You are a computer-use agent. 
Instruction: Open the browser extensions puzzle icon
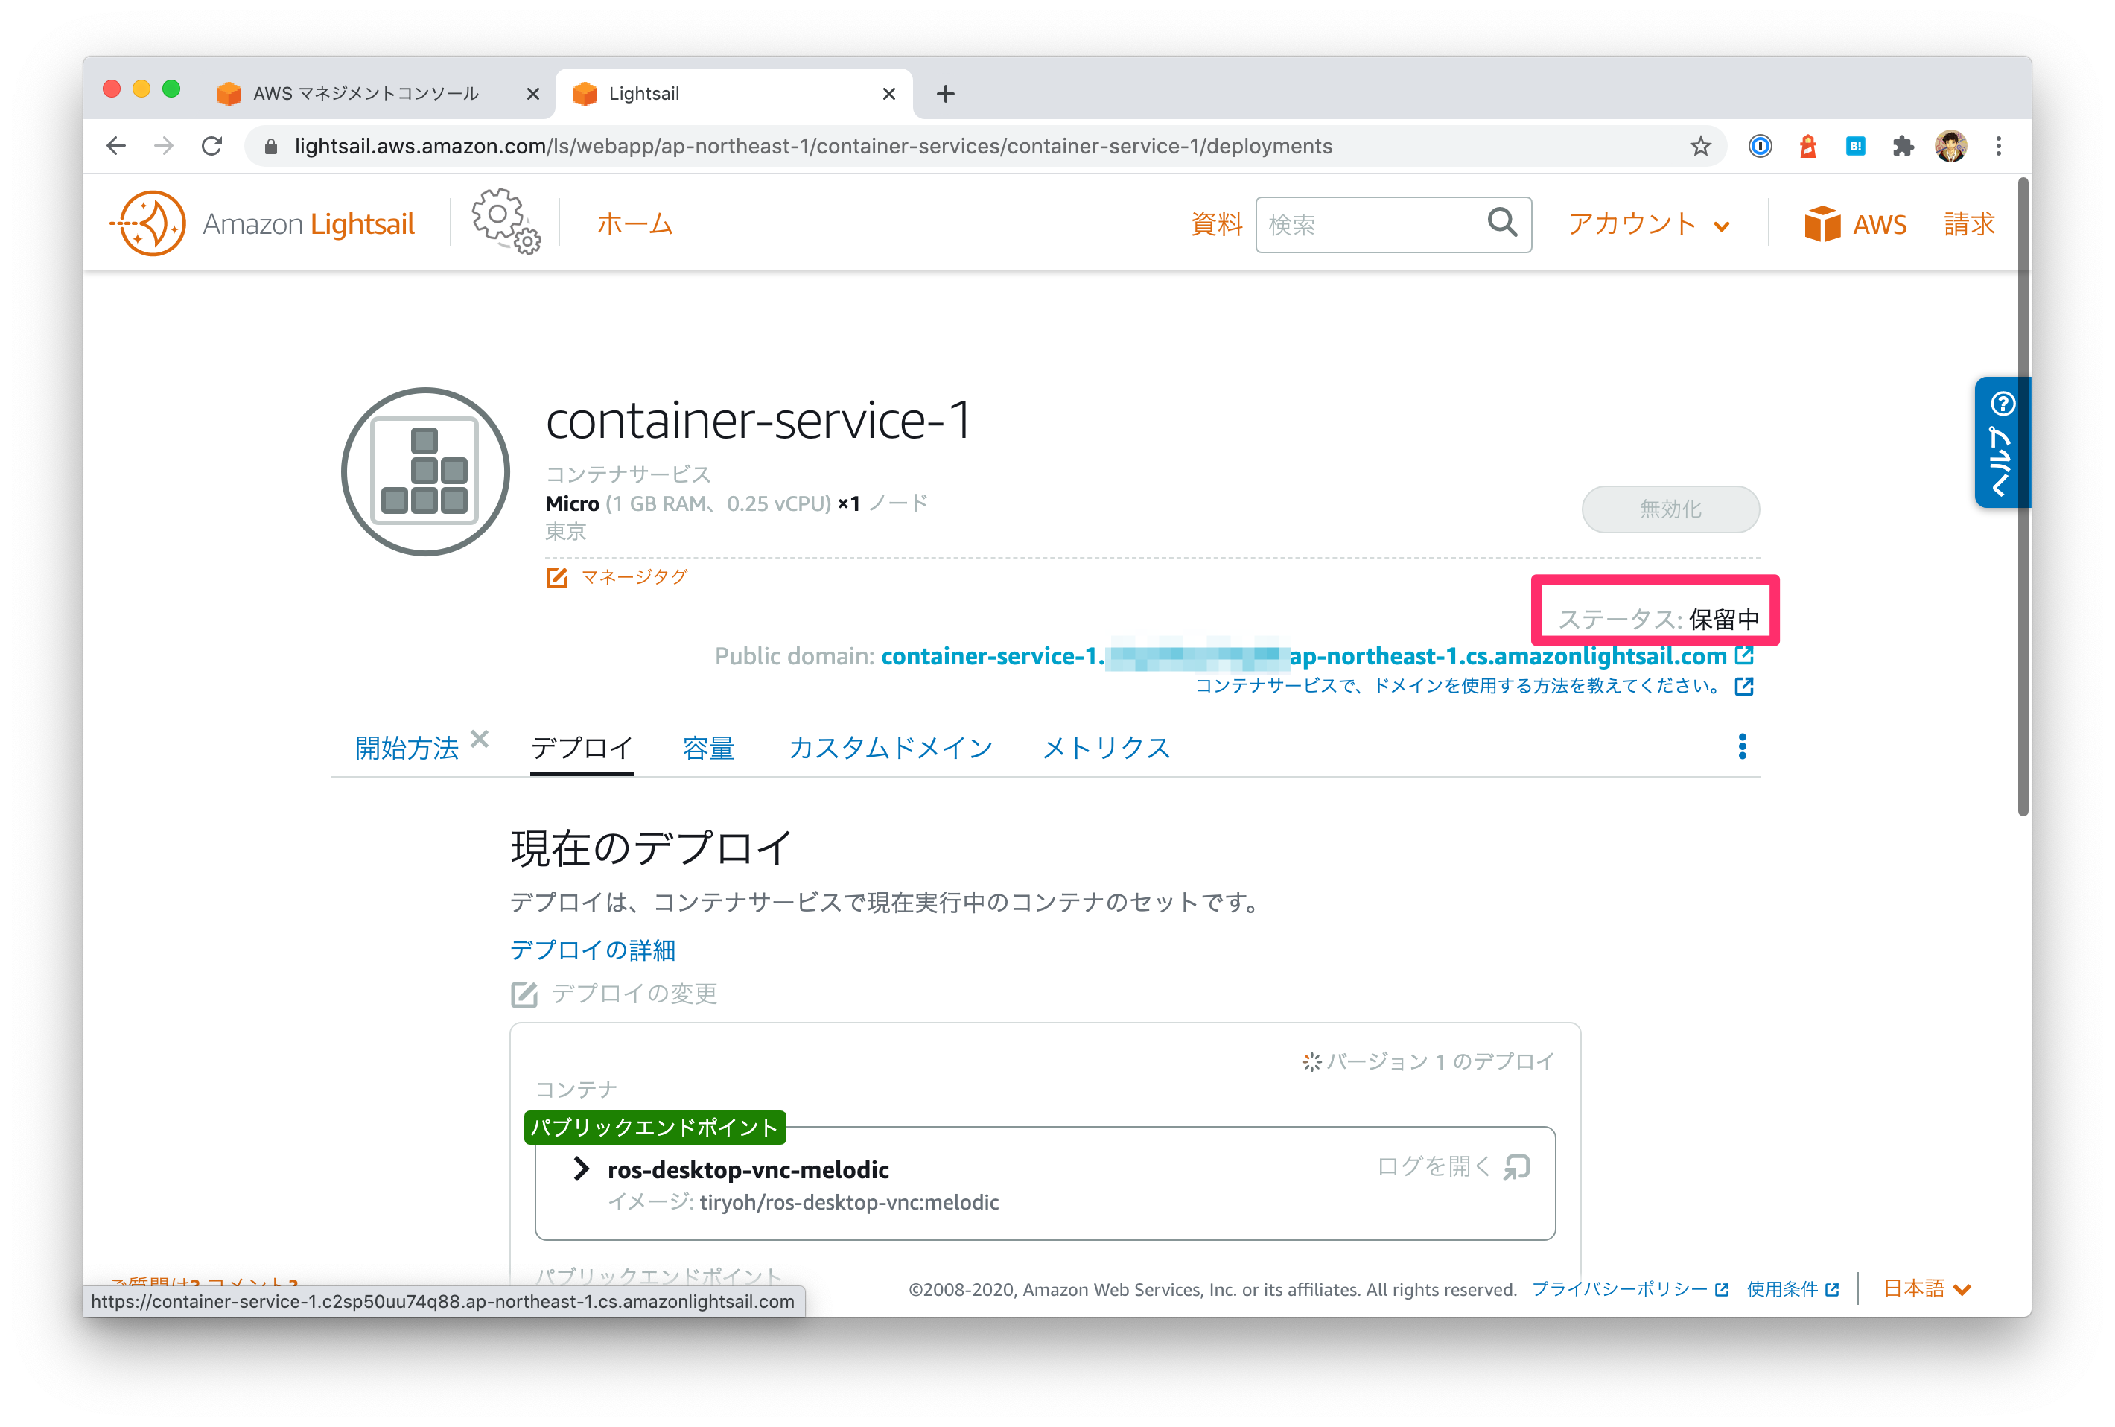[x=1903, y=146]
